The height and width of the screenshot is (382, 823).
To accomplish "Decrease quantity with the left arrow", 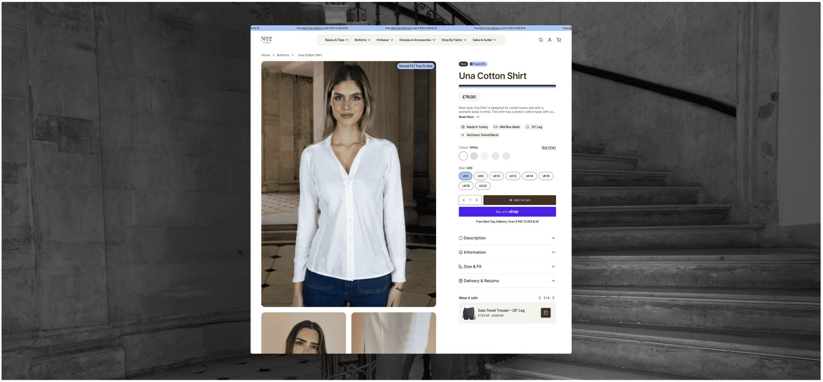I will [463, 200].
